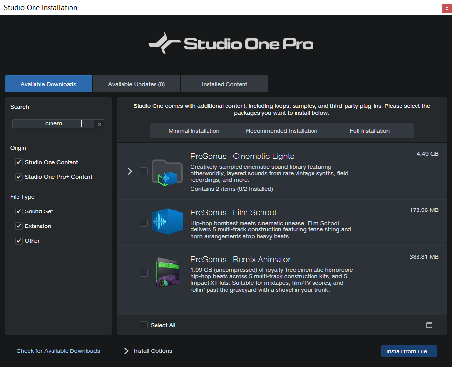Click into the search field containing cinem
This screenshot has width=452, height=367.
53,124
